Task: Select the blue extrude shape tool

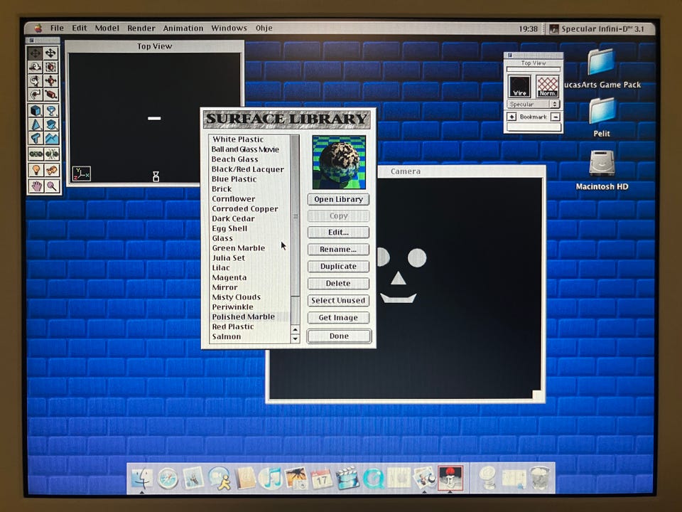Action: point(51,124)
